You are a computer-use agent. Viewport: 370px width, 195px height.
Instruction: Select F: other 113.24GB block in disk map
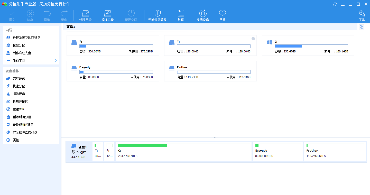(x=335, y=152)
